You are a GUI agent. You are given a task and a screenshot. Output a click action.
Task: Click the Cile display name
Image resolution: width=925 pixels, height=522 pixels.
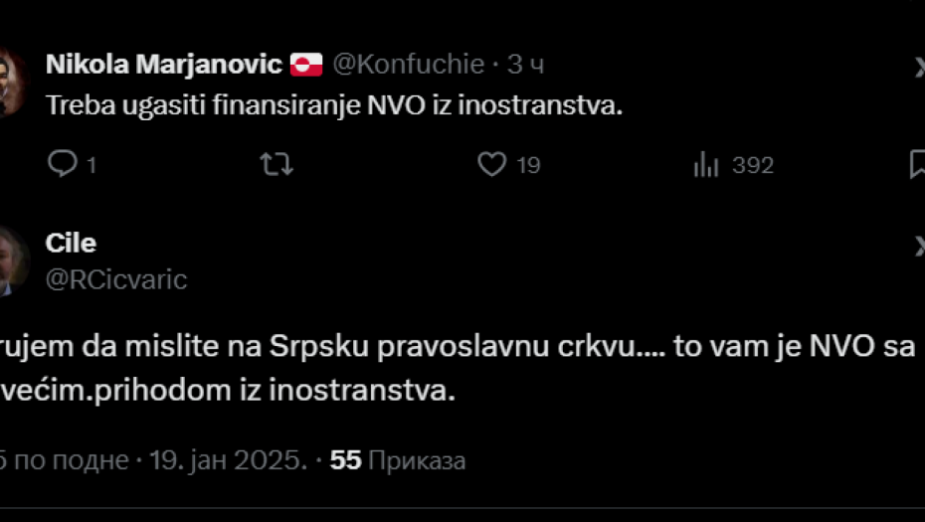click(x=71, y=243)
